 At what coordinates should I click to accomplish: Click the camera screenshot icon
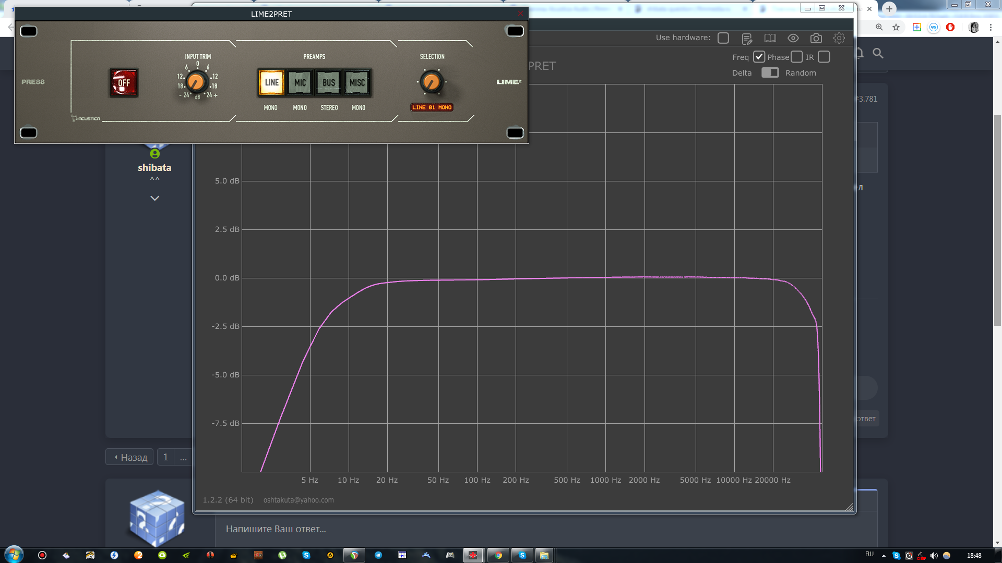tap(816, 38)
